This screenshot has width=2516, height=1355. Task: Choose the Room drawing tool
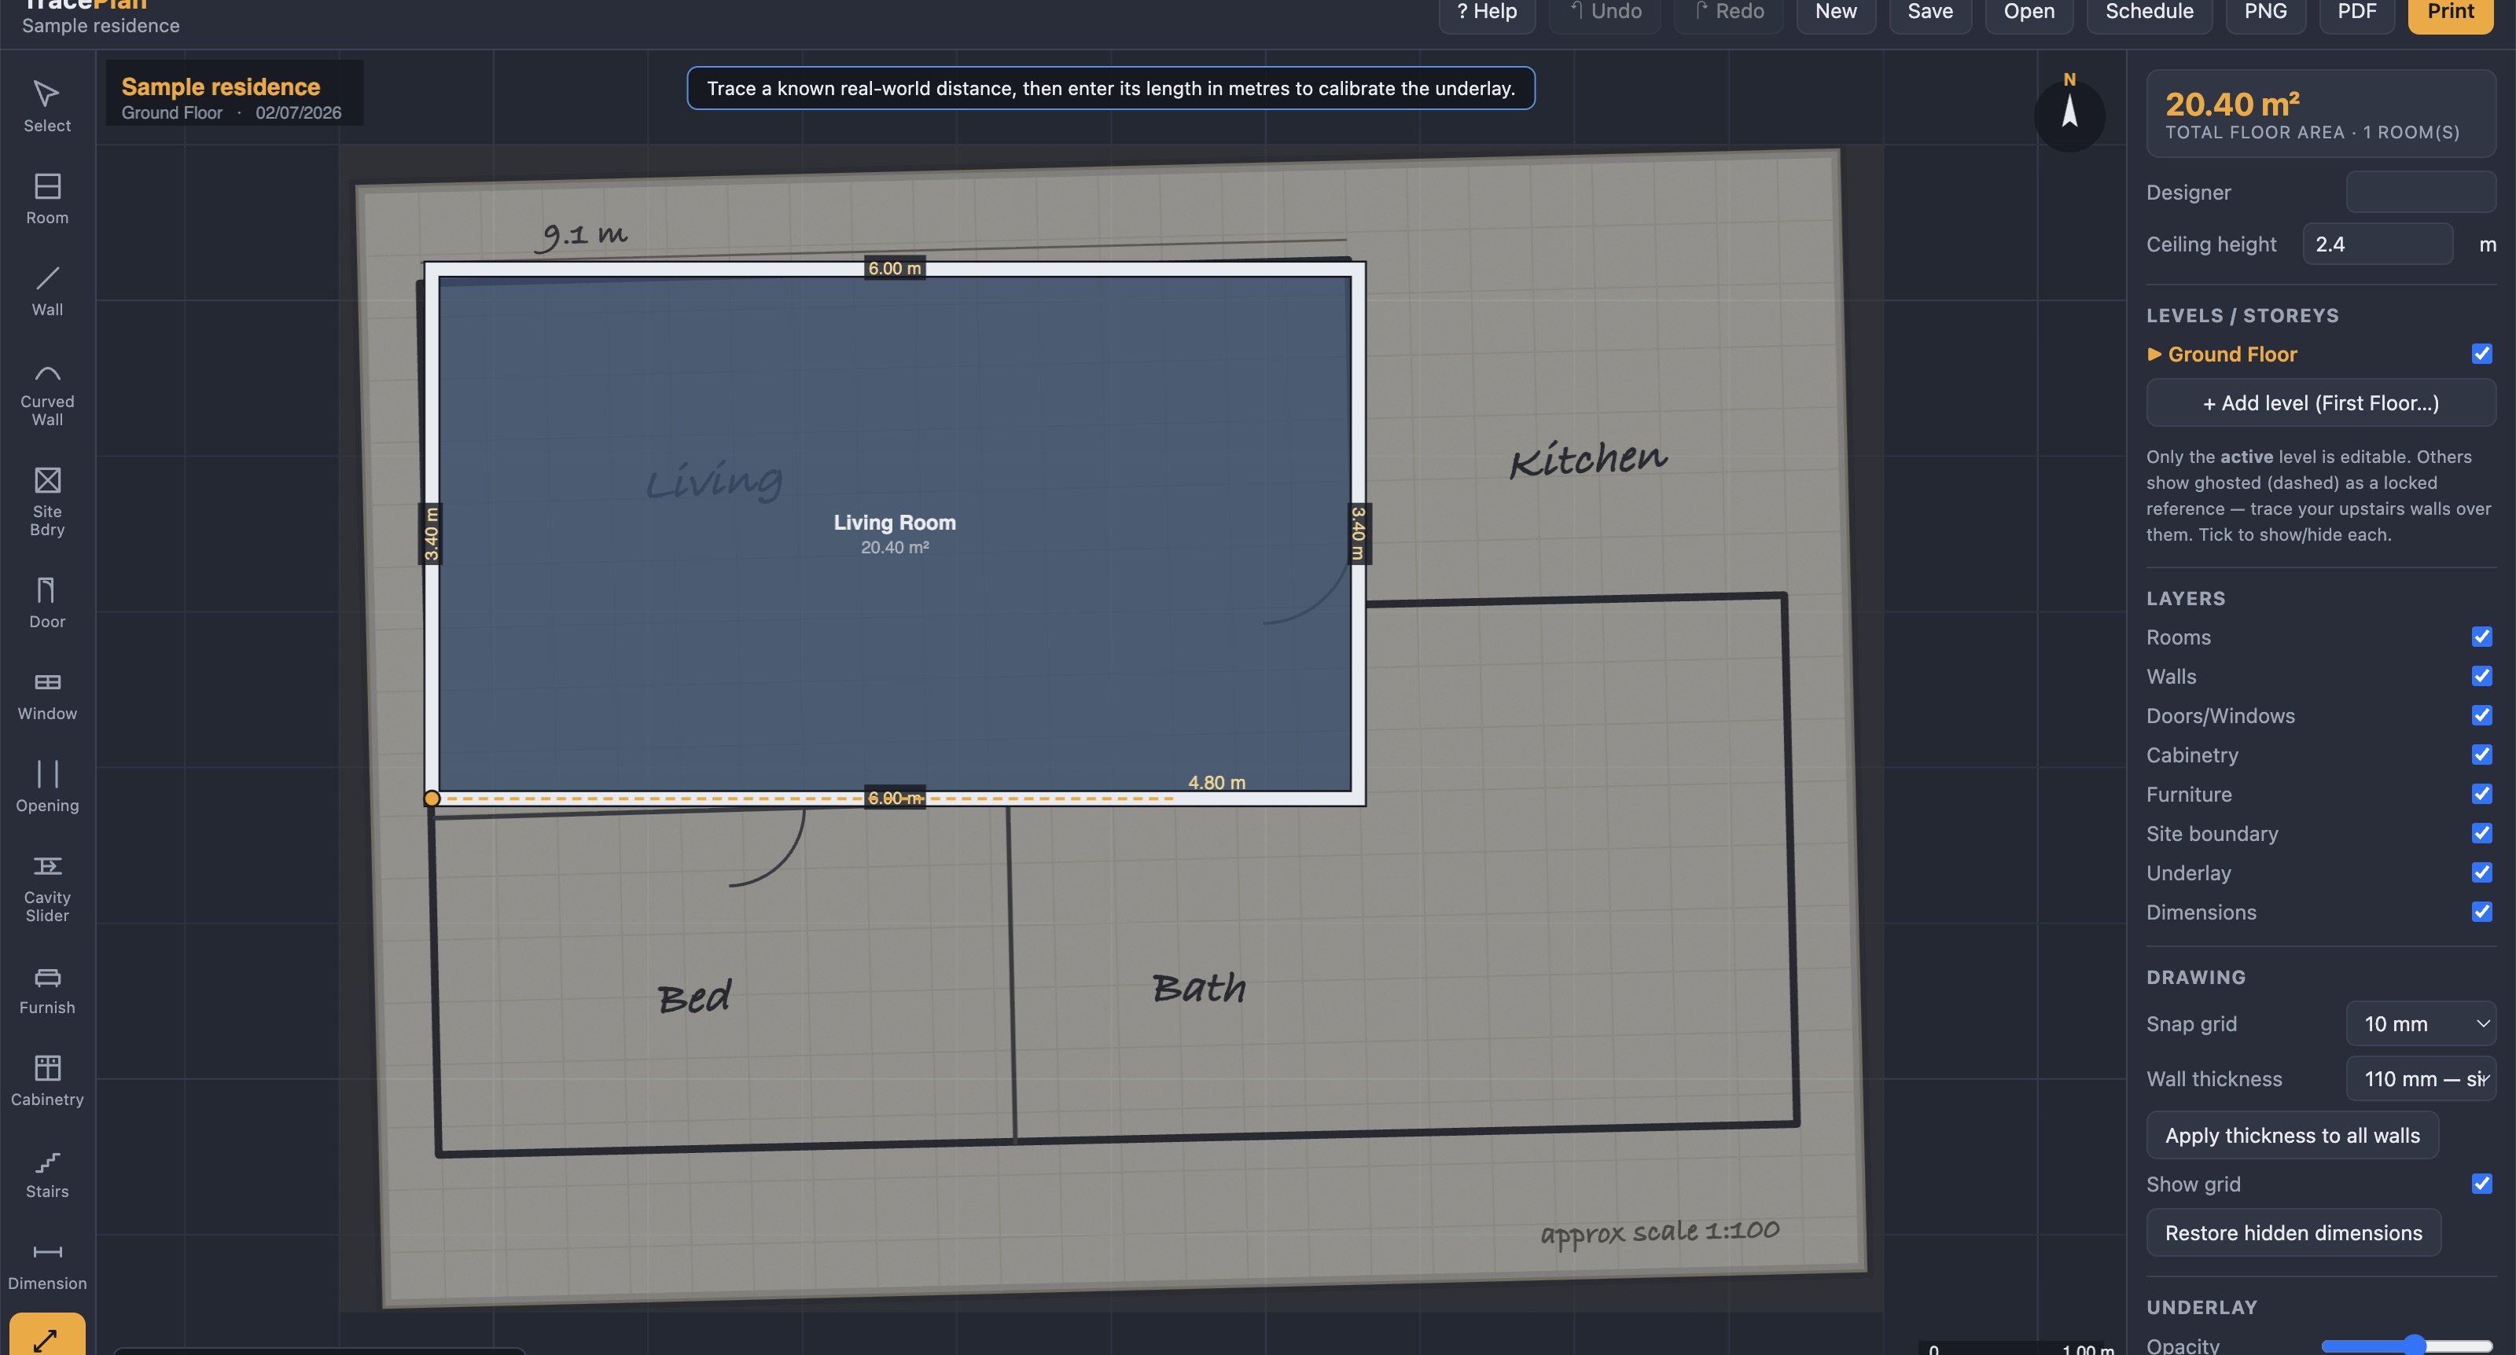(47, 199)
